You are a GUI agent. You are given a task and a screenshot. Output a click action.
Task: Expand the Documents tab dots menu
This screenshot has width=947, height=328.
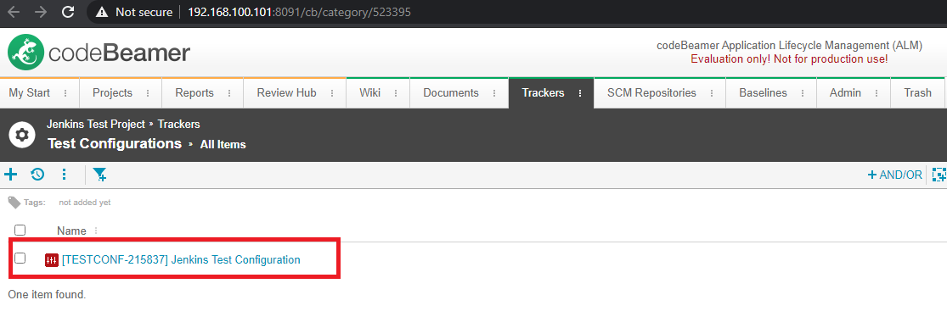tap(494, 93)
